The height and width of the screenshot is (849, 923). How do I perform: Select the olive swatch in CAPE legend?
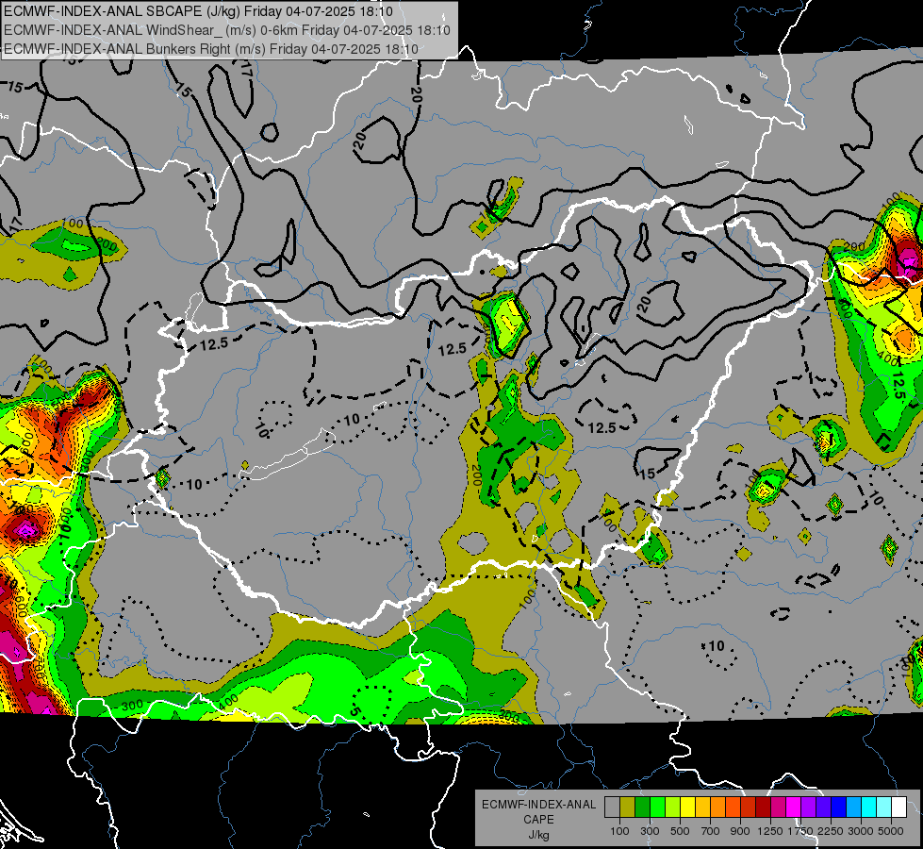(627, 807)
